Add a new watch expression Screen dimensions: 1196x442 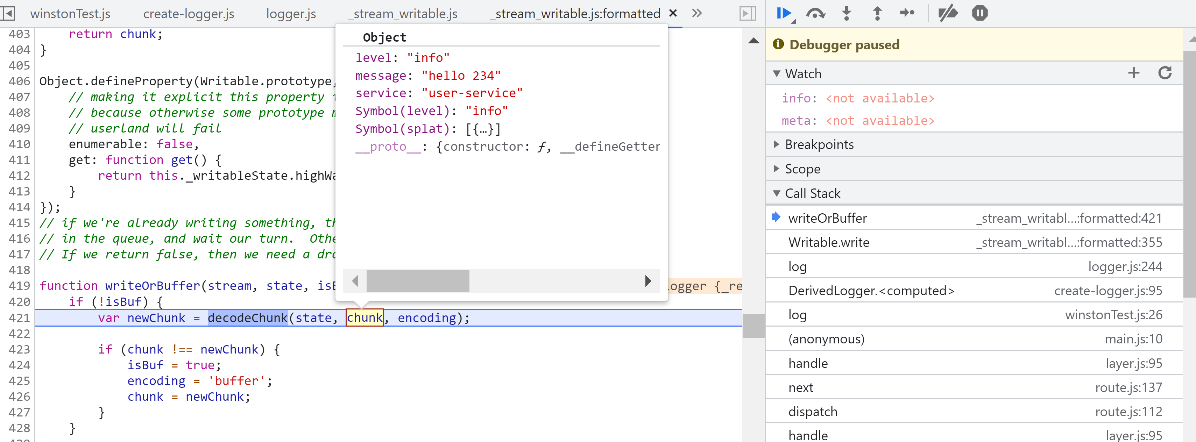click(x=1133, y=73)
